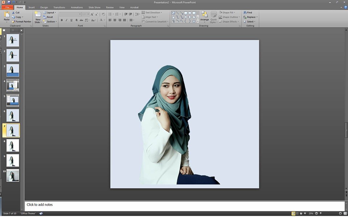Open the Arrange tool in Drawing

point(204,17)
